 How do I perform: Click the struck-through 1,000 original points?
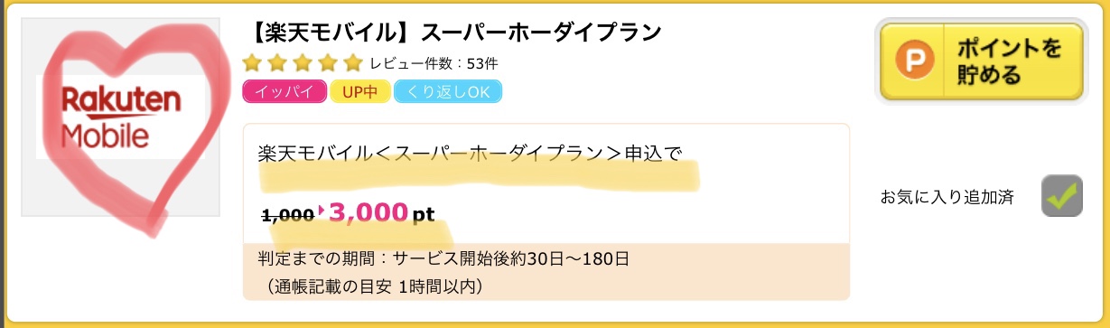pos(287,215)
